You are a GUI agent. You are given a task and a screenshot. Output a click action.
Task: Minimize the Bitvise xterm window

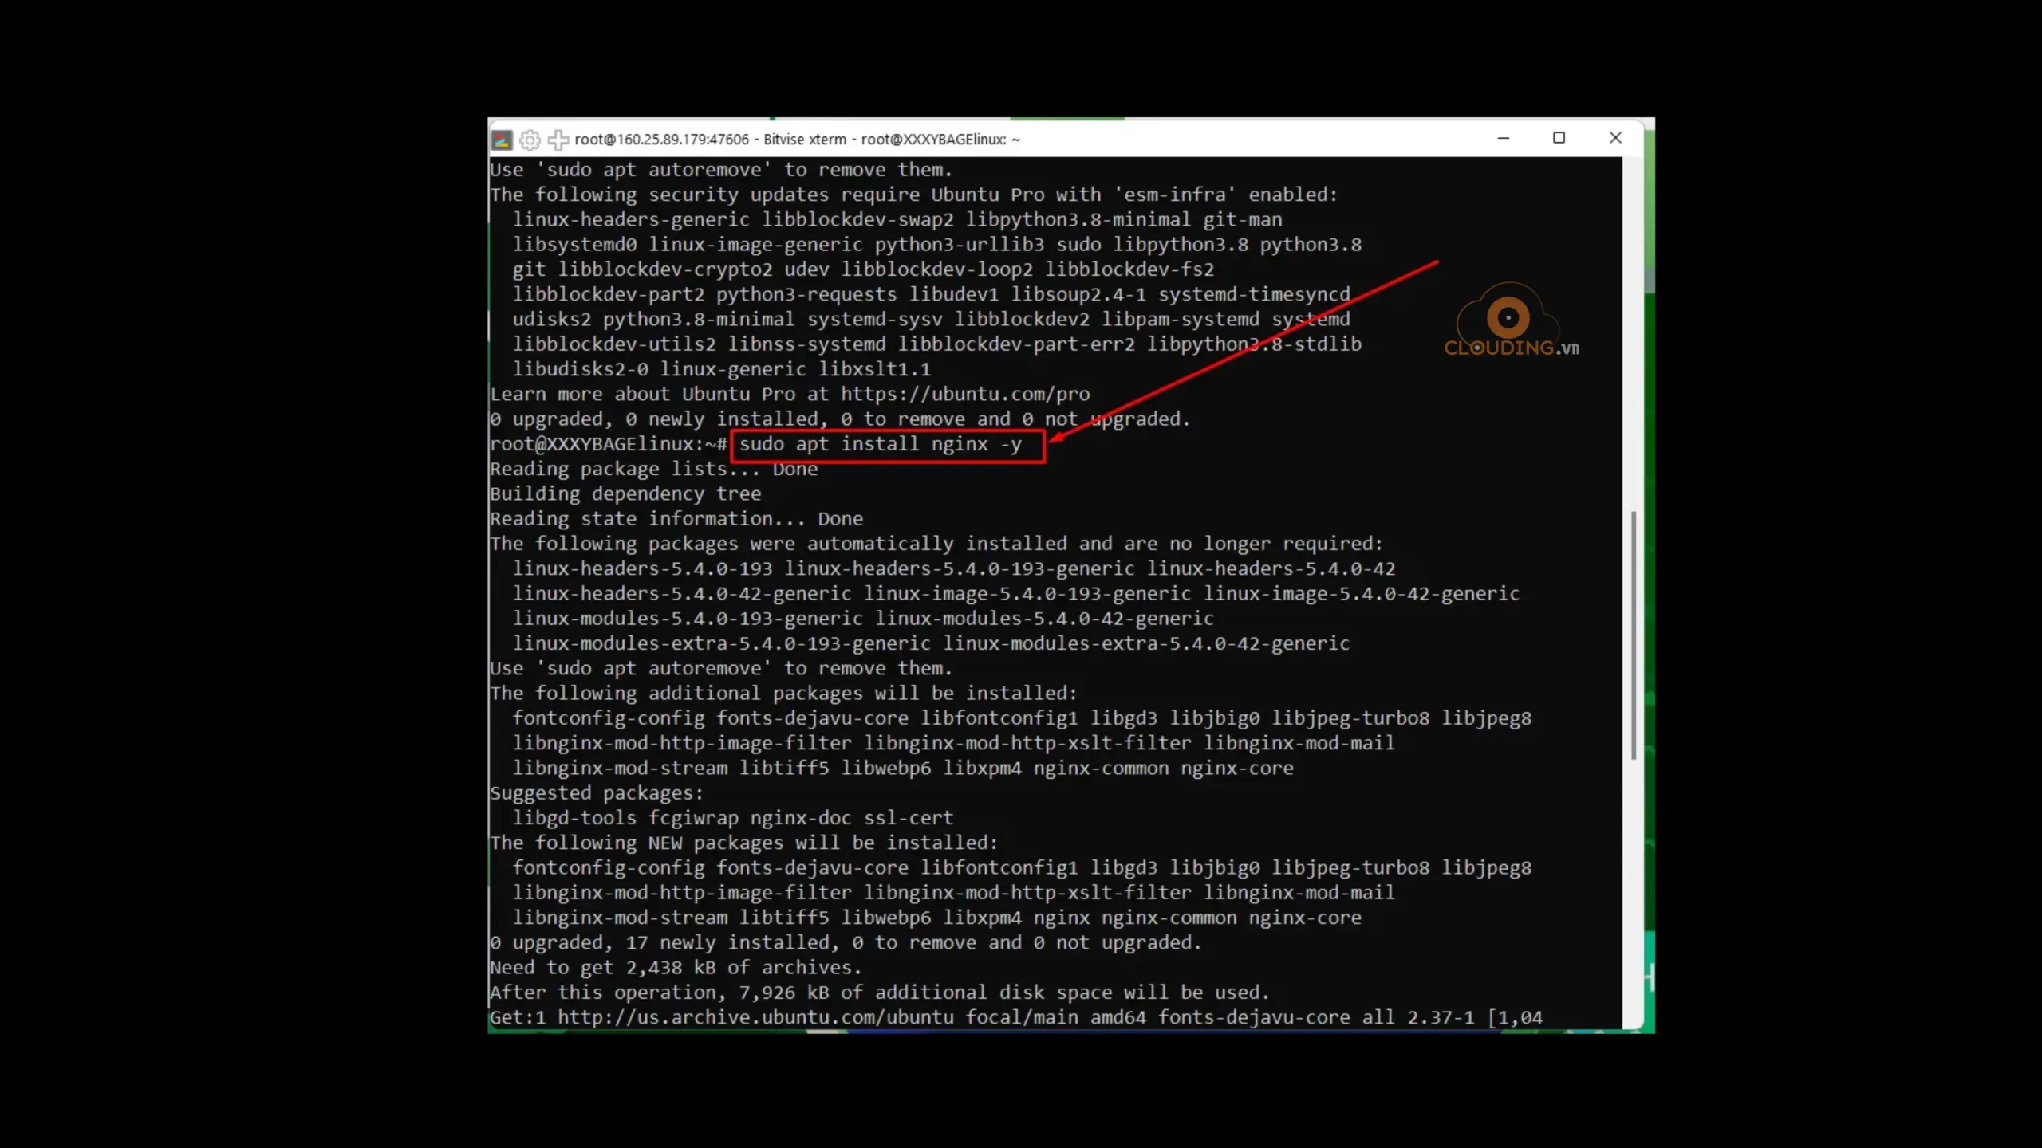(1504, 139)
